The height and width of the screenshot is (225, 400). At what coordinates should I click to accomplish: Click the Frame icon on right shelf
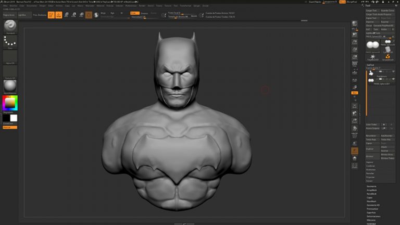point(355,106)
